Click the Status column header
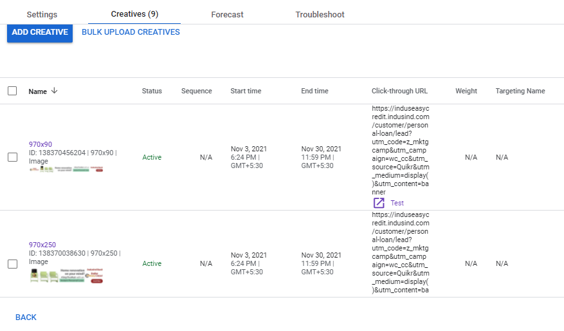Screen dimensions: 564x331 tap(152, 91)
